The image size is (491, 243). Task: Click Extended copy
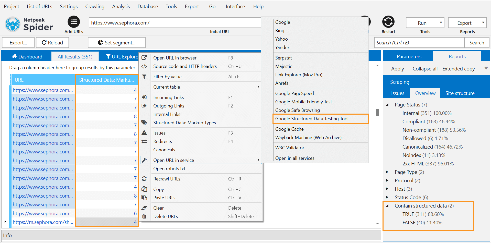(x=459, y=69)
